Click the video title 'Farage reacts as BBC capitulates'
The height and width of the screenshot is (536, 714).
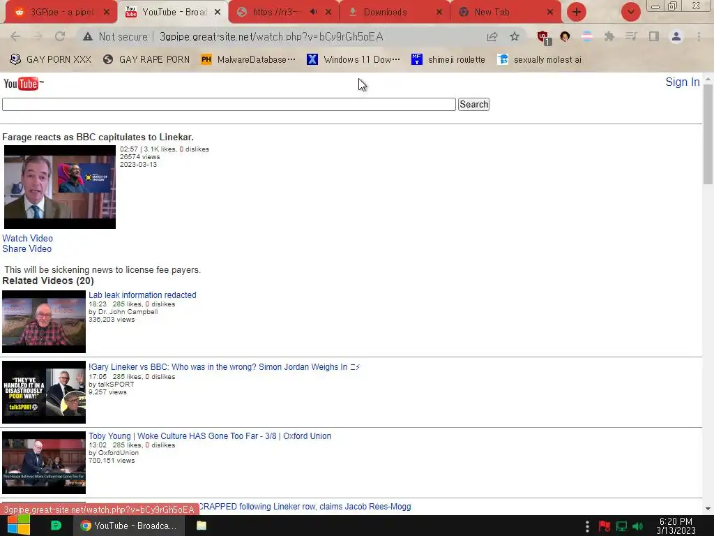(98, 137)
